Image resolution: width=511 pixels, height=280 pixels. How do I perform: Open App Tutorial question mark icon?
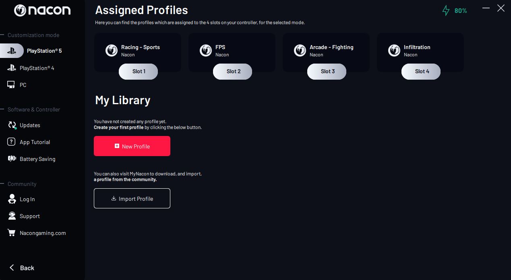(x=12, y=142)
